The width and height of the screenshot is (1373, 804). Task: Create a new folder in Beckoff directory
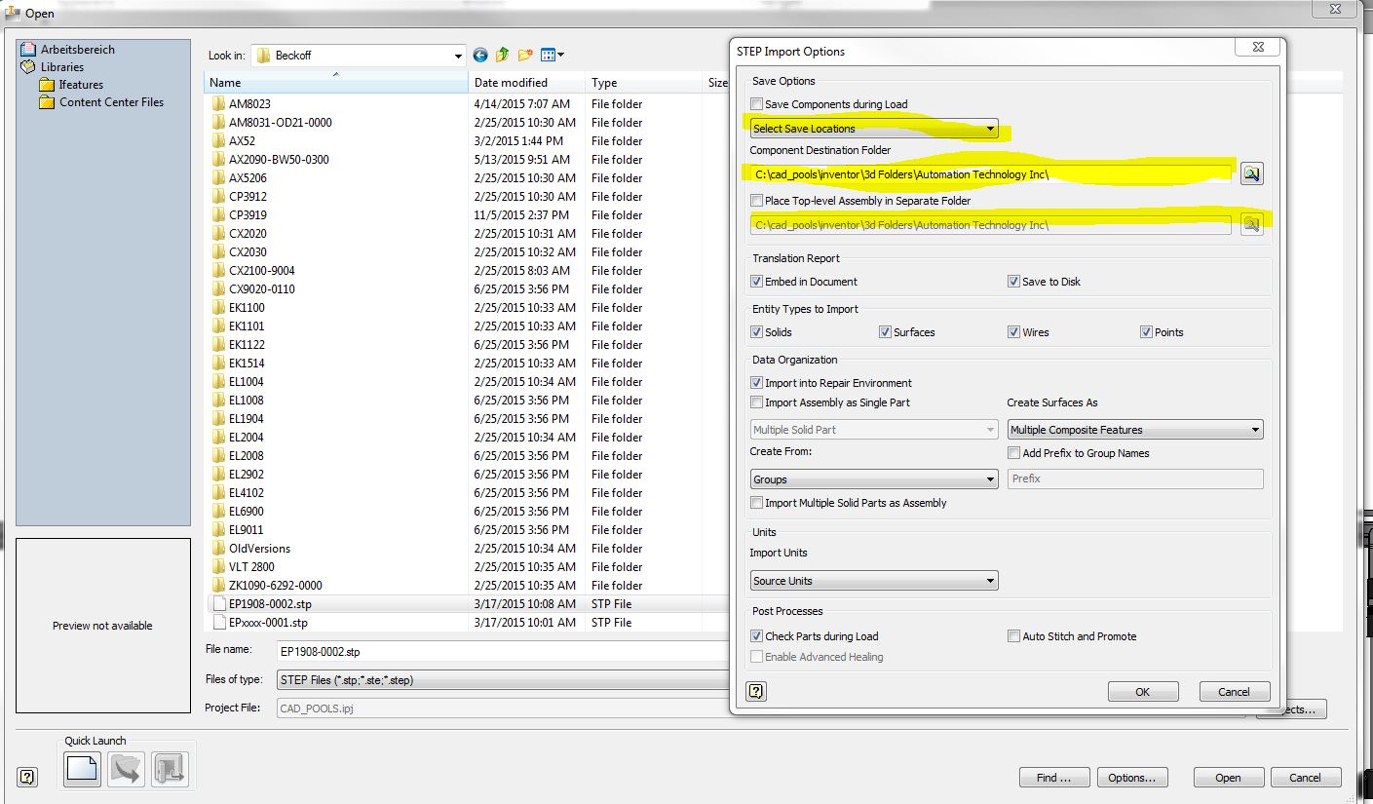(x=525, y=55)
